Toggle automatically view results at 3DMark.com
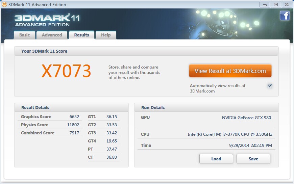The height and width of the screenshot is (184, 294). [x=270, y=86]
